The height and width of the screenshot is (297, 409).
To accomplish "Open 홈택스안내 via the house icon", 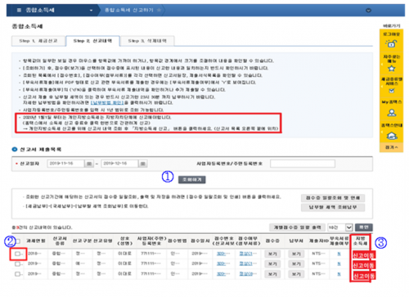I will click(x=392, y=136).
